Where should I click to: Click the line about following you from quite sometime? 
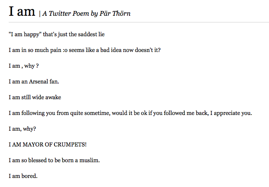tap(131, 113)
